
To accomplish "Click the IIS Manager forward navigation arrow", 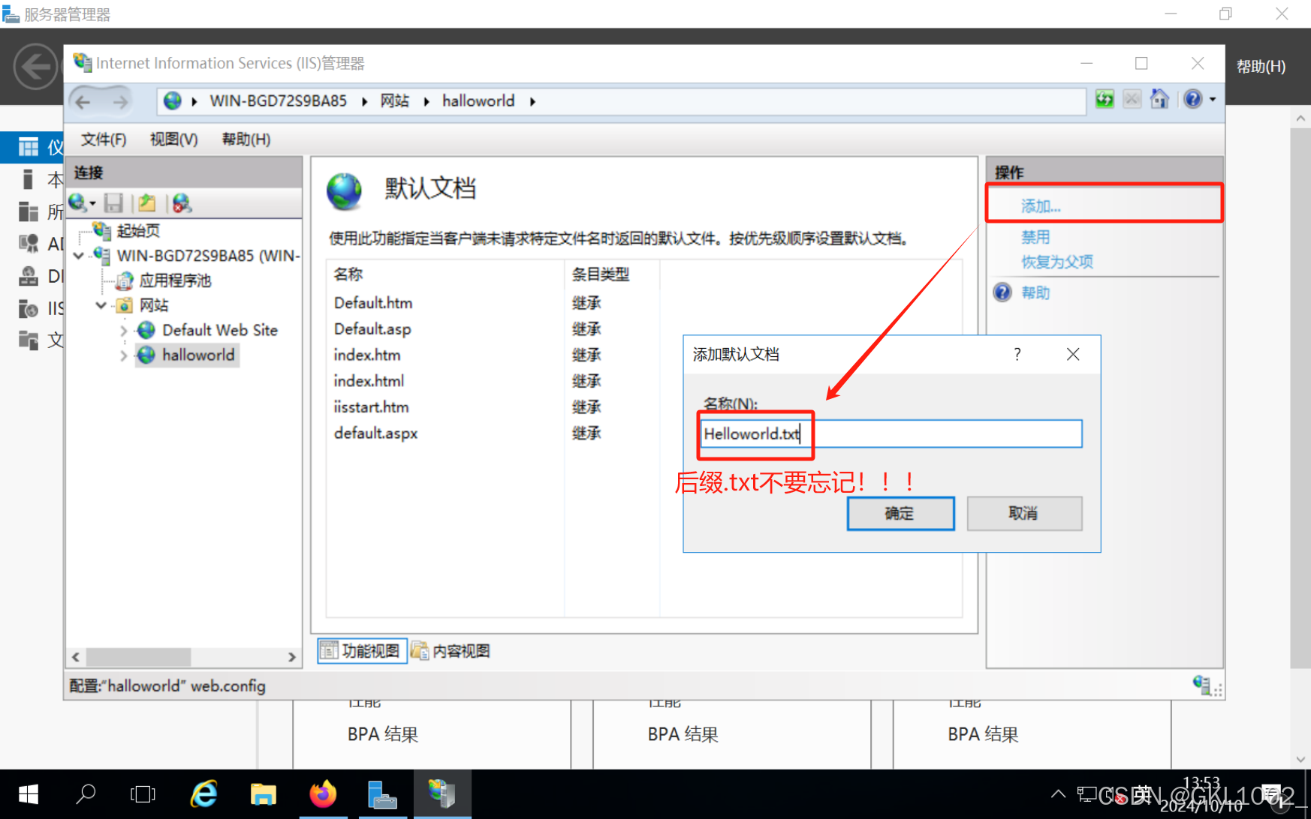I will (119, 101).
